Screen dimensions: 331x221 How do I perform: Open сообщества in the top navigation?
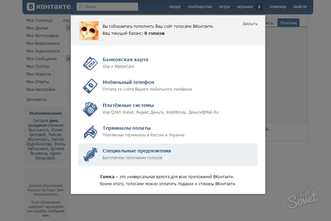pos(200,7)
